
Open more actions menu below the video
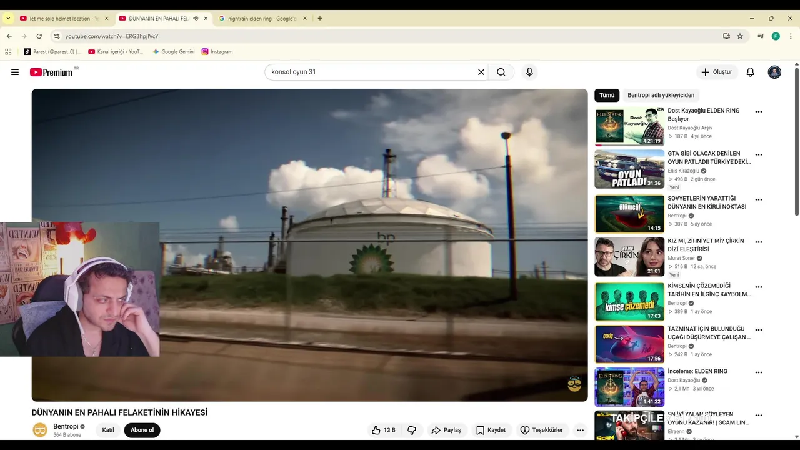[x=580, y=430]
